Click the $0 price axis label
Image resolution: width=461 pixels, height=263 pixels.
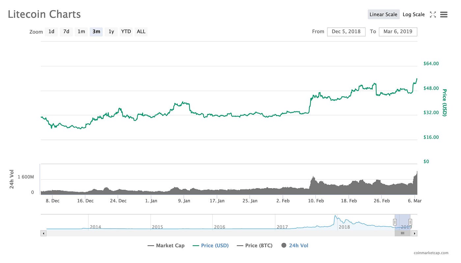pyautogui.click(x=427, y=162)
